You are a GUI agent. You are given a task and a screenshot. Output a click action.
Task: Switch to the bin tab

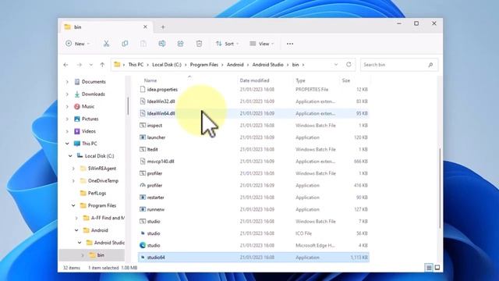106,27
